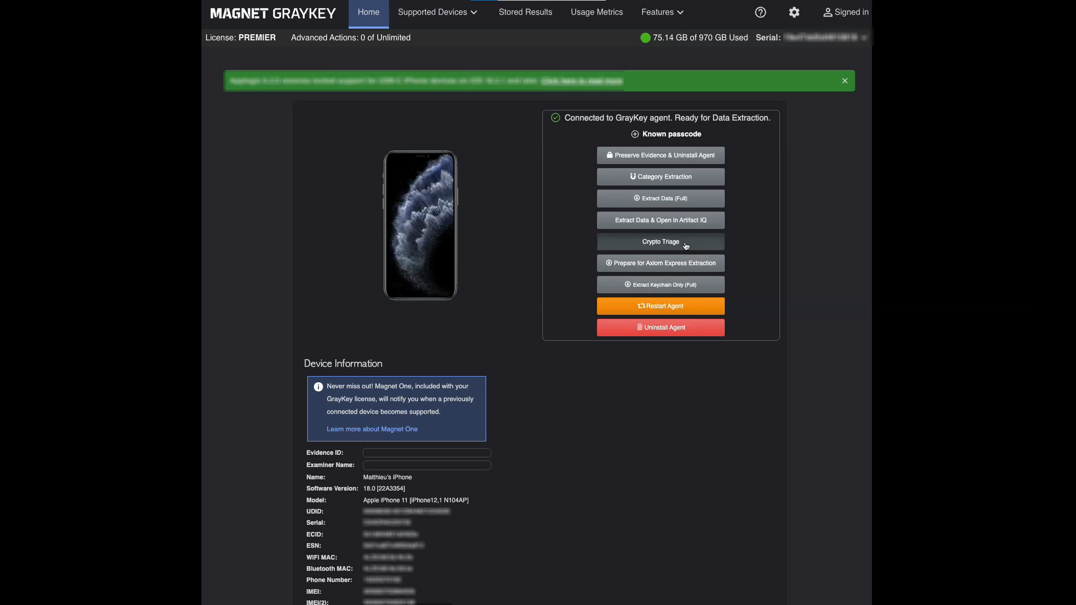The image size is (1076, 605).
Task: Expand the Known passcode section
Action: (666, 134)
